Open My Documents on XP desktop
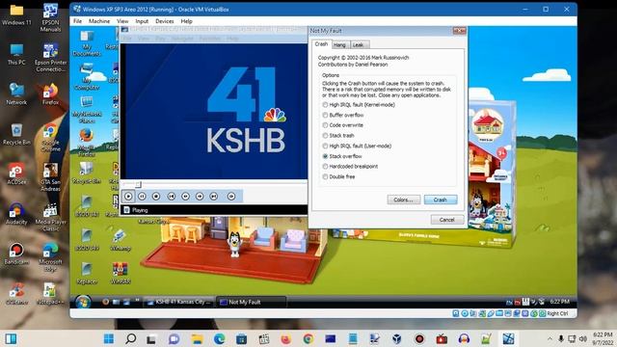 pos(87,43)
